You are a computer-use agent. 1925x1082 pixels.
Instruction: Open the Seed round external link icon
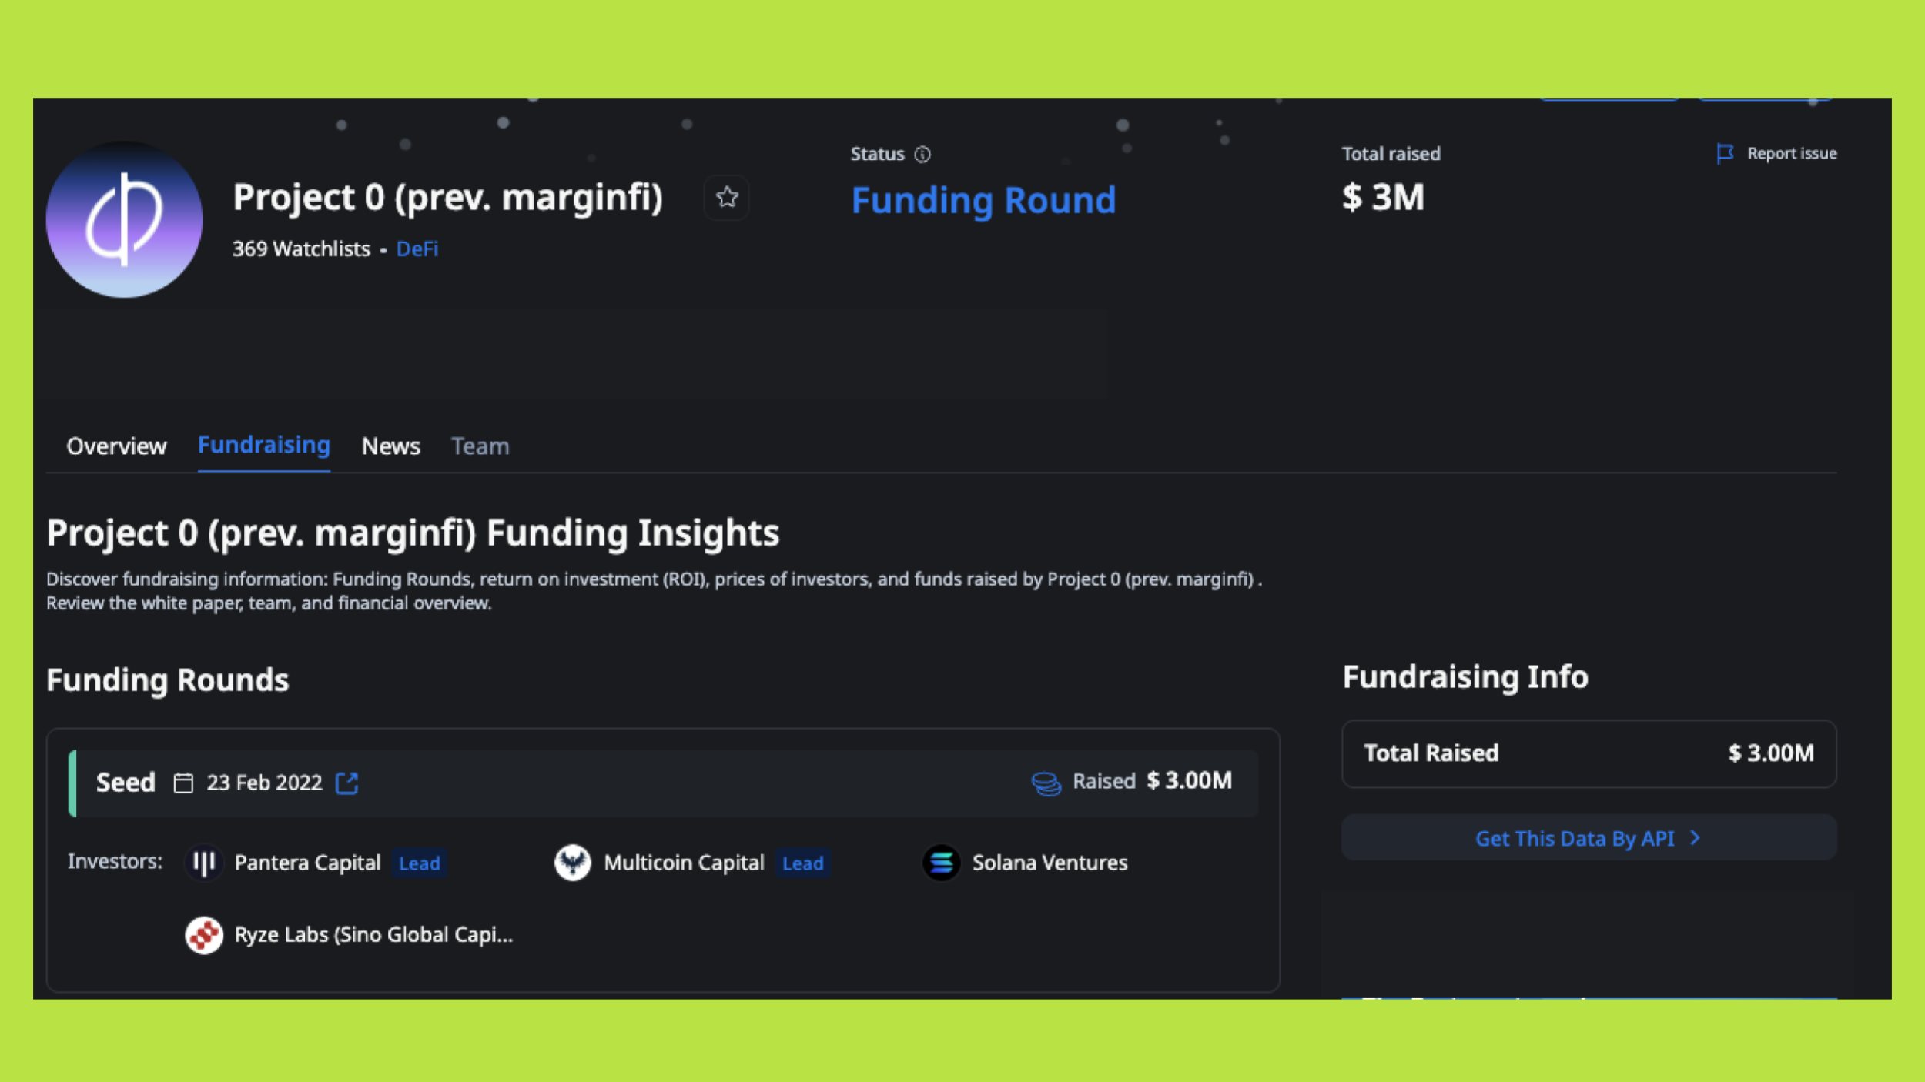click(347, 783)
